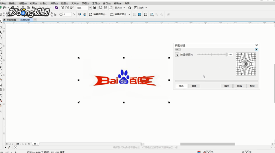The image size is (275, 153).
Task: Open the 对象 (Object) menu
Action: tap(44, 3)
